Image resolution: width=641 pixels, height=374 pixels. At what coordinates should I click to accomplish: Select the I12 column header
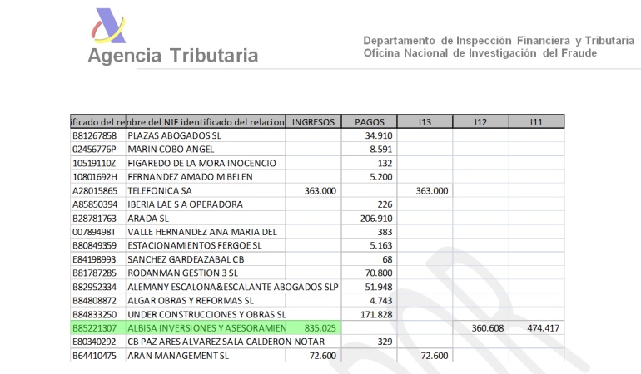coord(481,121)
